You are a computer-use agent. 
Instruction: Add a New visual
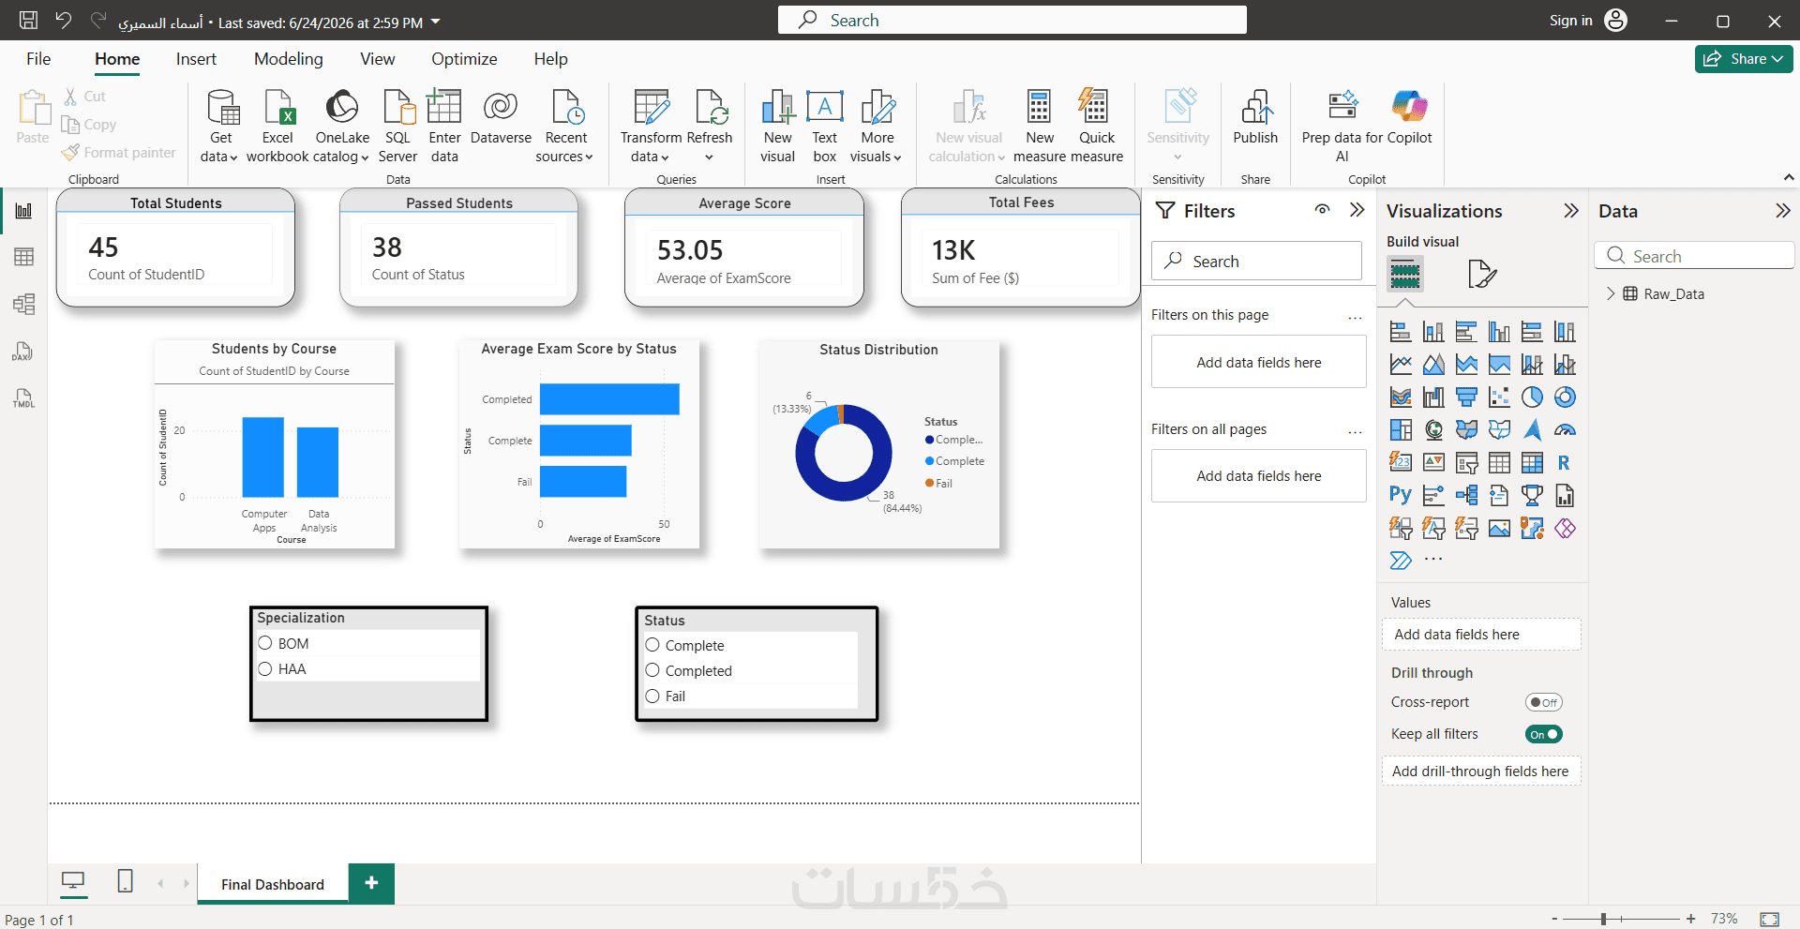click(x=777, y=126)
